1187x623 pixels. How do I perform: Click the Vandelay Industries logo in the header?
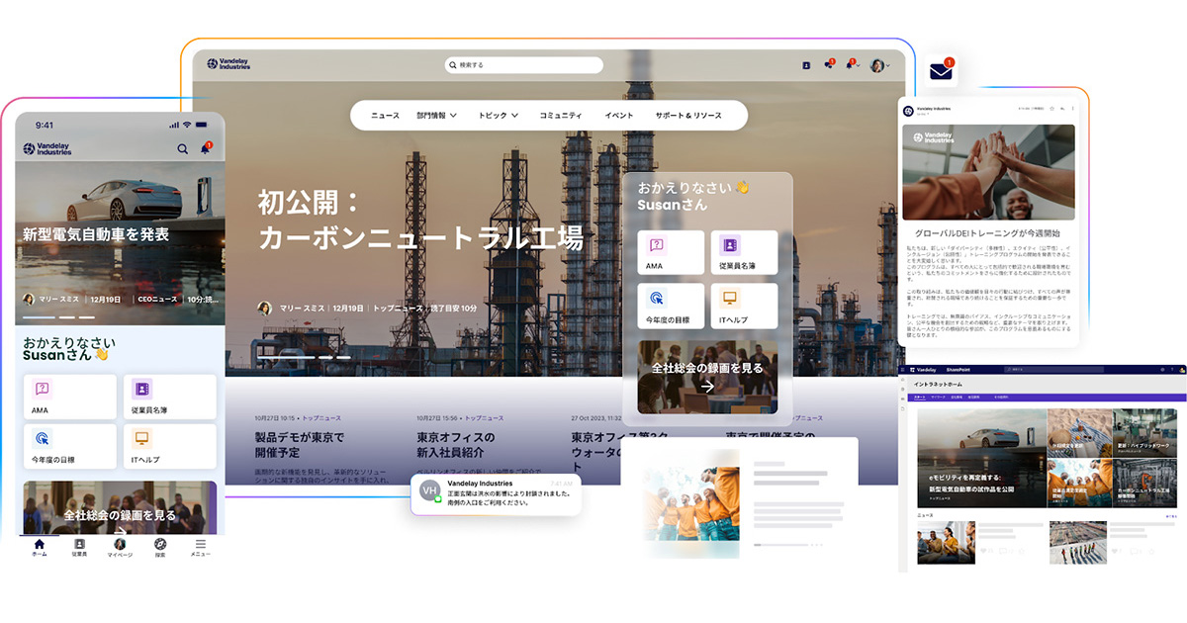(229, 63)
